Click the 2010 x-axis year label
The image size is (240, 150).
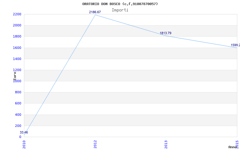(x=24, y=144)
